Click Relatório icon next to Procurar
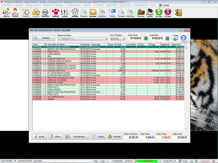The width and height of the screenshot is (218, 163). point(102,12)
